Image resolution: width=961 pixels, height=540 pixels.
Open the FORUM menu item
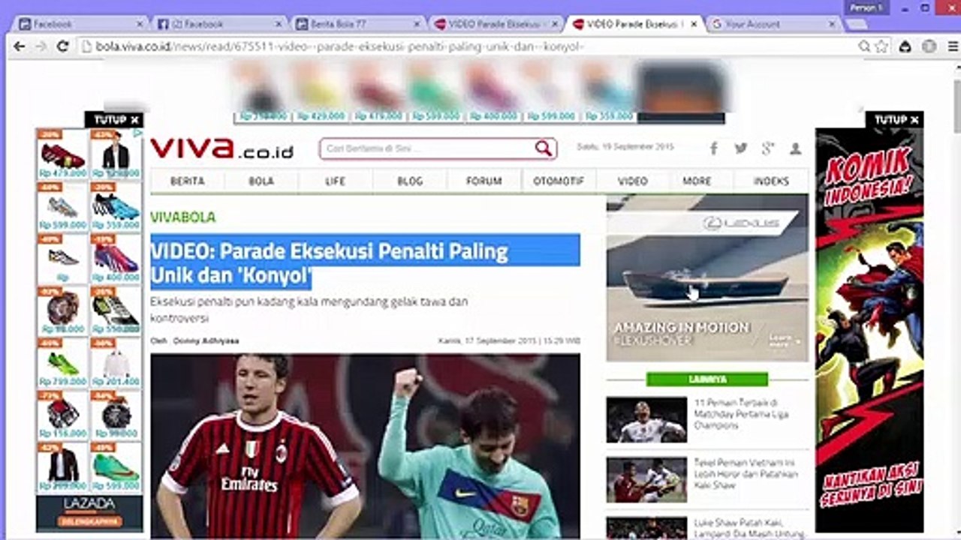point(484,181)
